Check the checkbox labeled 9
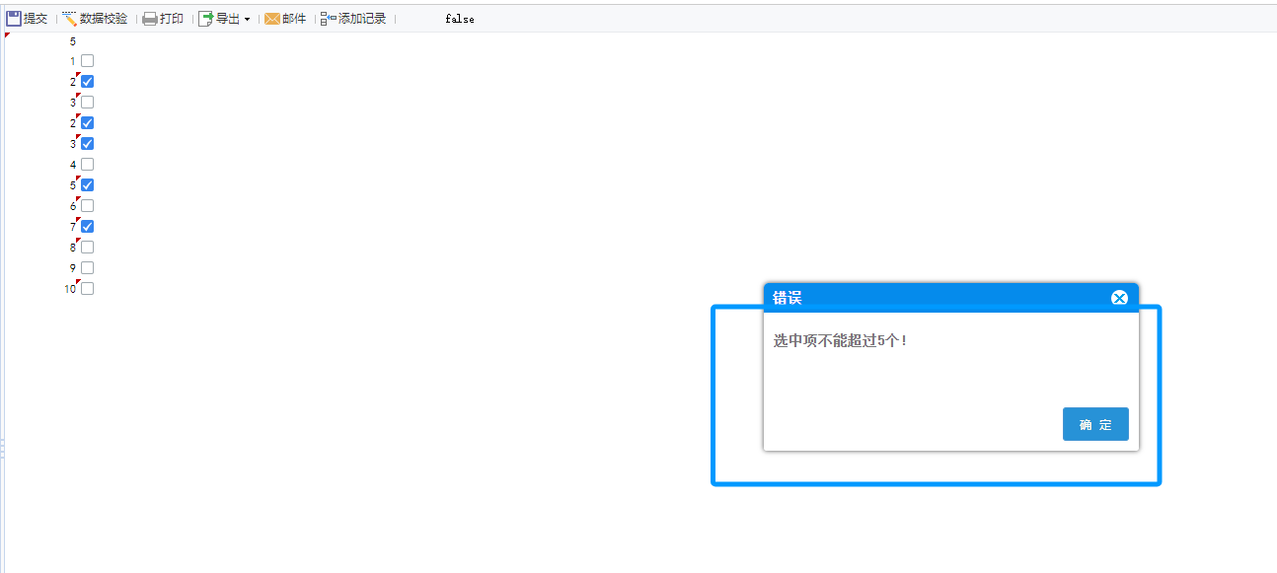Viewport: 1277px width, 573px height. click(x=87, y=268)
